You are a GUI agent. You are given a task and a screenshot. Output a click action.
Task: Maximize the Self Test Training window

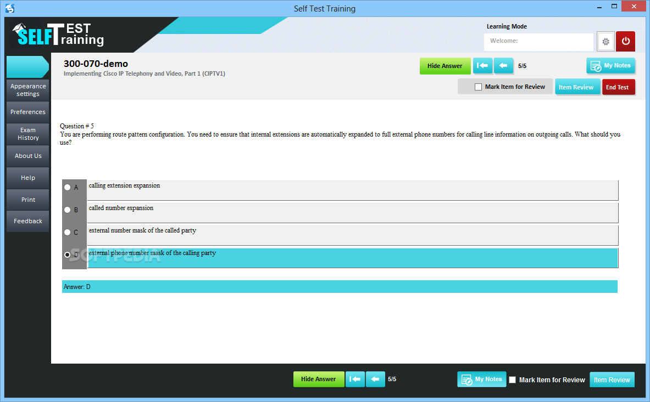(x=614, y=7)
